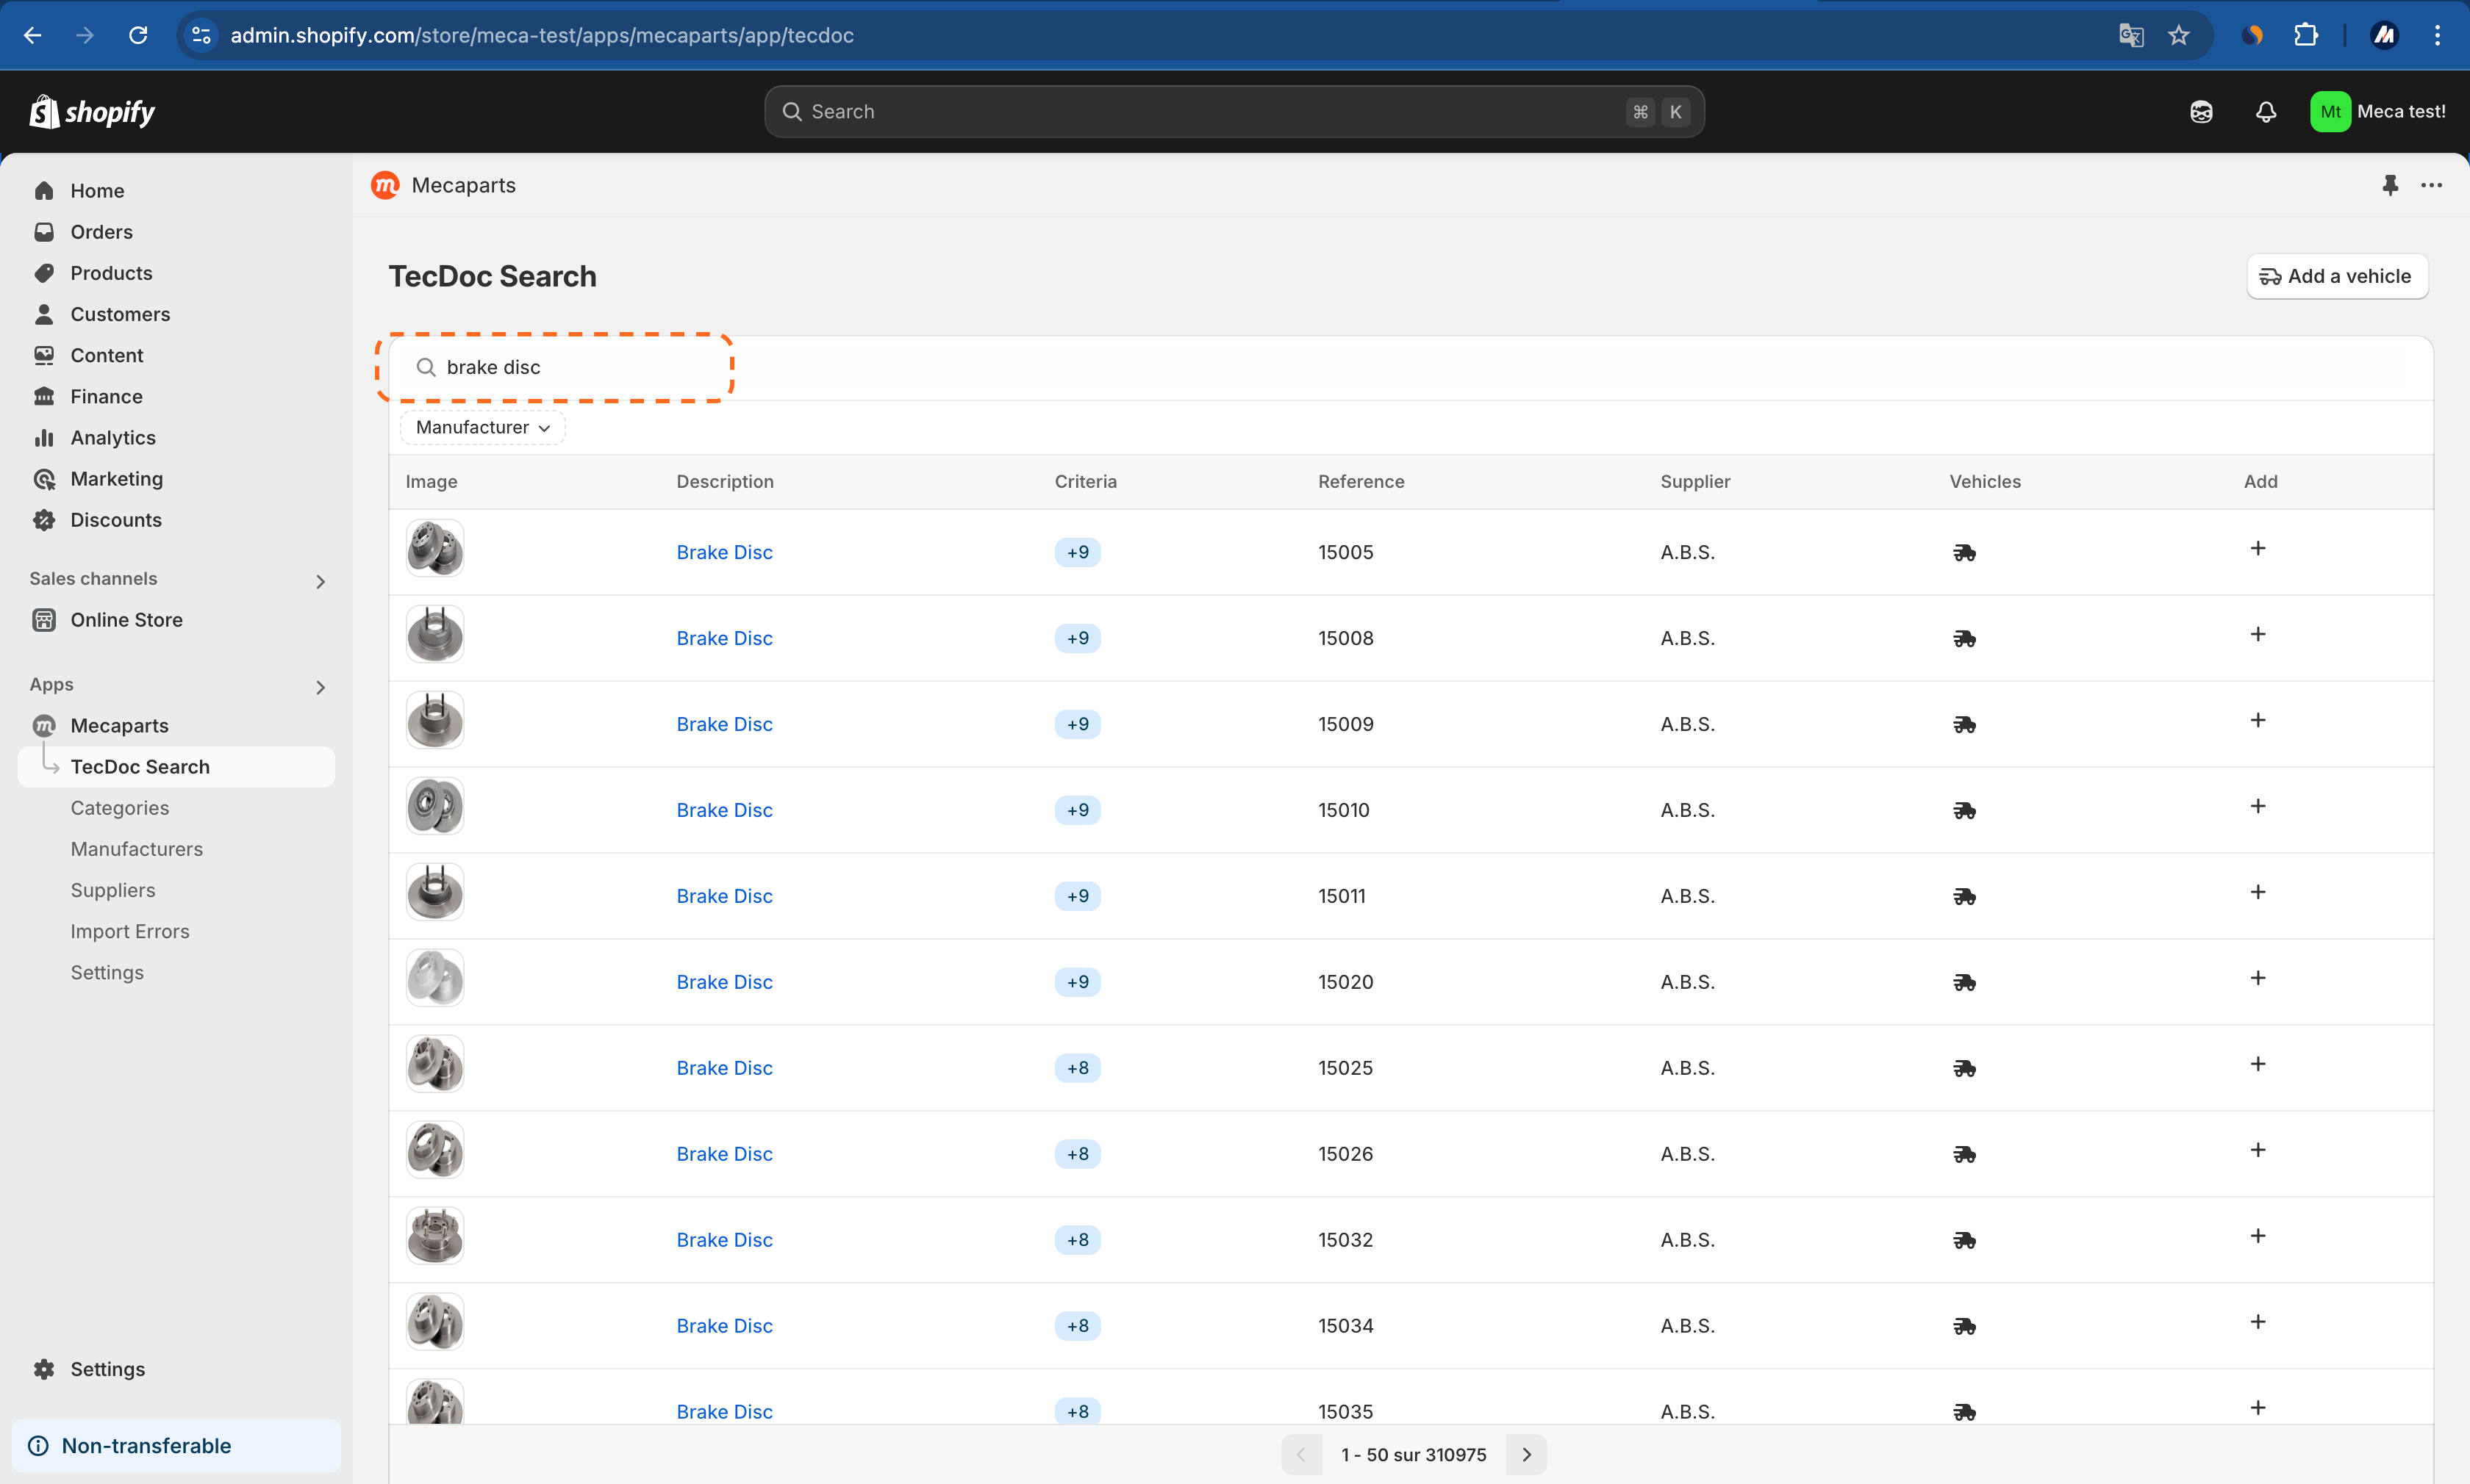Click the Add a vehicle button
The image size is (2470, 1484).
[x=2337, y=276]
